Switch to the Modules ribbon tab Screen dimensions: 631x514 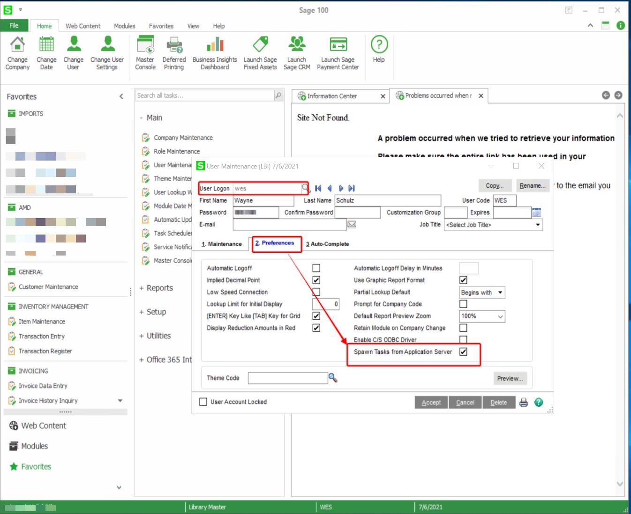125,26
